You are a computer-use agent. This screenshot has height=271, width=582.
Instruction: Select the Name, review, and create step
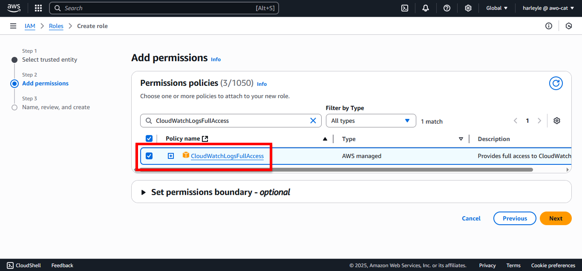pyautogui.click(x=56, y=107)
